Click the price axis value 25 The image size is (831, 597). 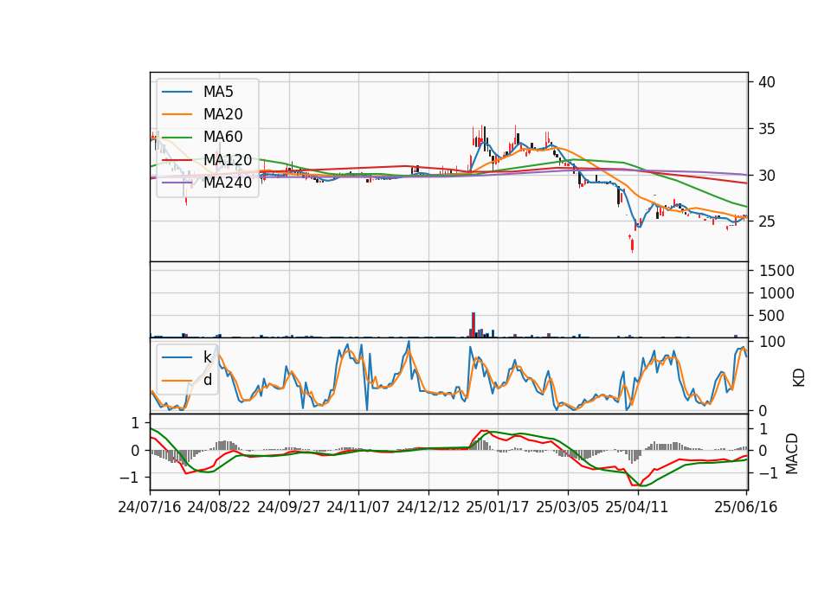click(x=767, y=221)
